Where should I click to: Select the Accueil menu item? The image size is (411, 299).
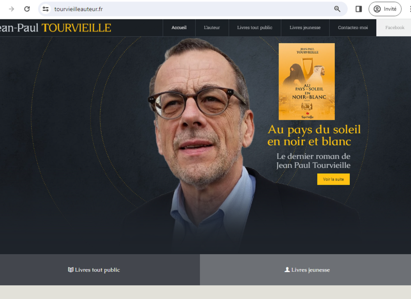179,27
